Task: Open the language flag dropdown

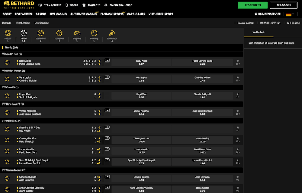Action: tap(289, 14)
